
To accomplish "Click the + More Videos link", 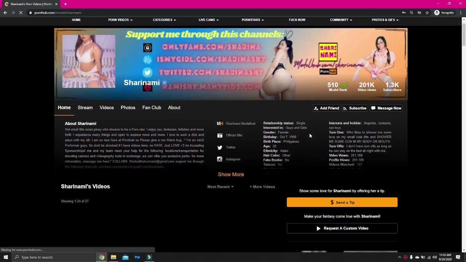I will coord(262,187).
